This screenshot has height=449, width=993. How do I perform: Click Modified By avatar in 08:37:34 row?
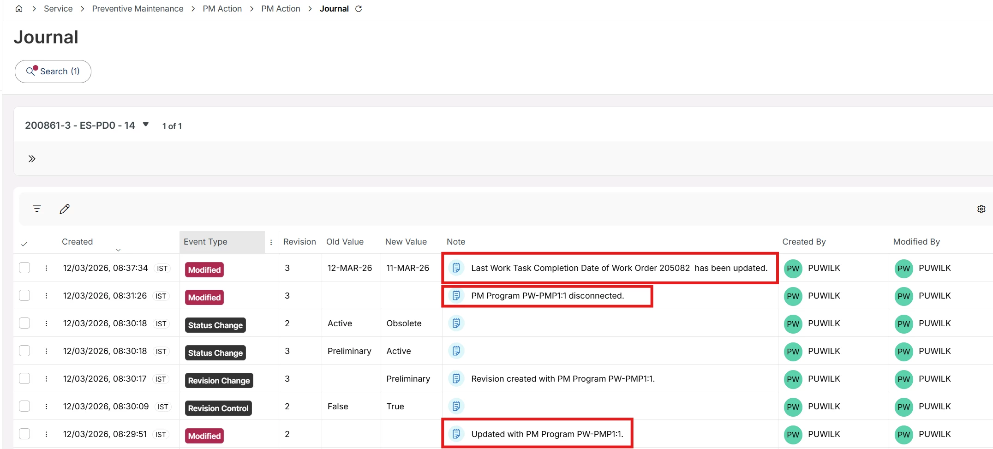click(903, 269)
